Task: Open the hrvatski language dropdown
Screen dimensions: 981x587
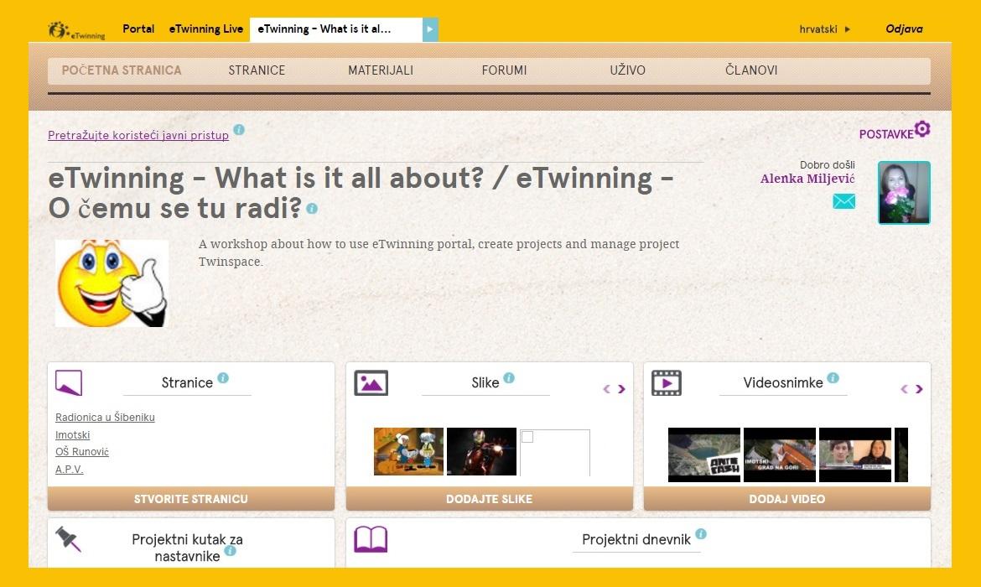Action: click(824, 29)
